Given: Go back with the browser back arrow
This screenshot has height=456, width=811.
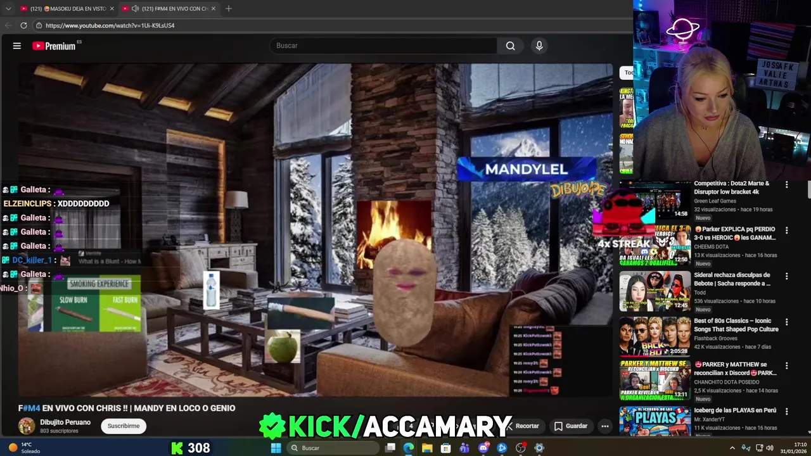Looking at the screenshot, I should (x=8, y=25).
